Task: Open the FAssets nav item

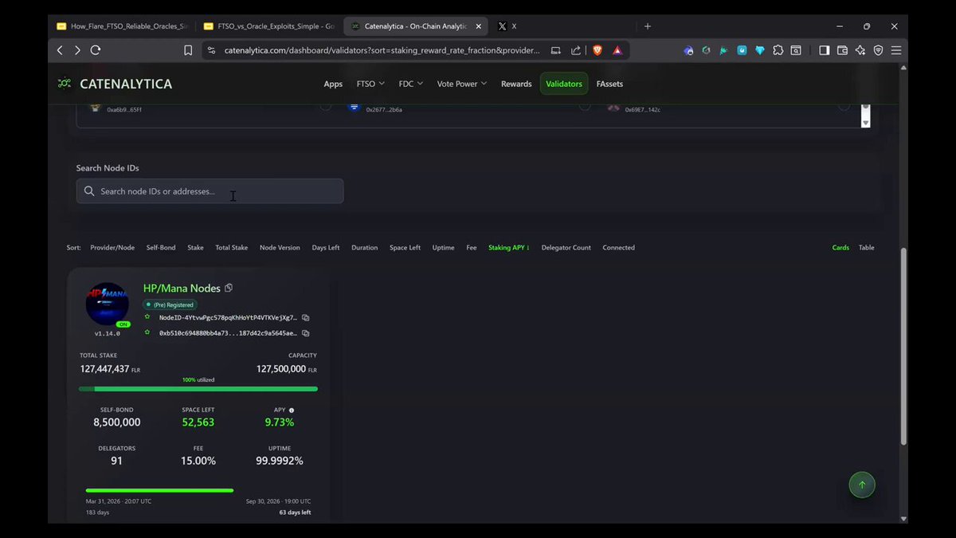Action: tap(609, 84)
